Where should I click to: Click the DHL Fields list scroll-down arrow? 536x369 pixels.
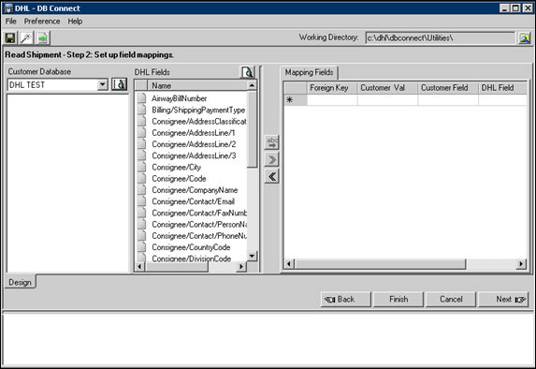click(252, 256)
